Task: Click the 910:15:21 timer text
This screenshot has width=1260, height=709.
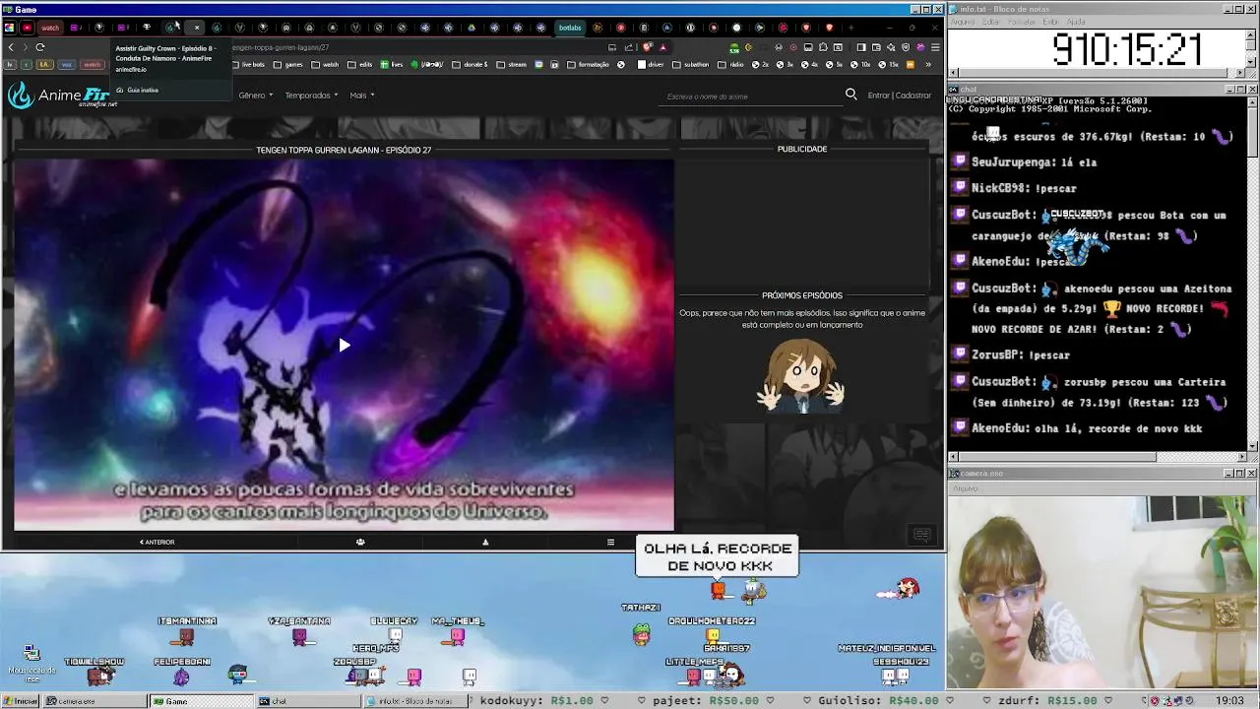Action: click(1127, 49)
